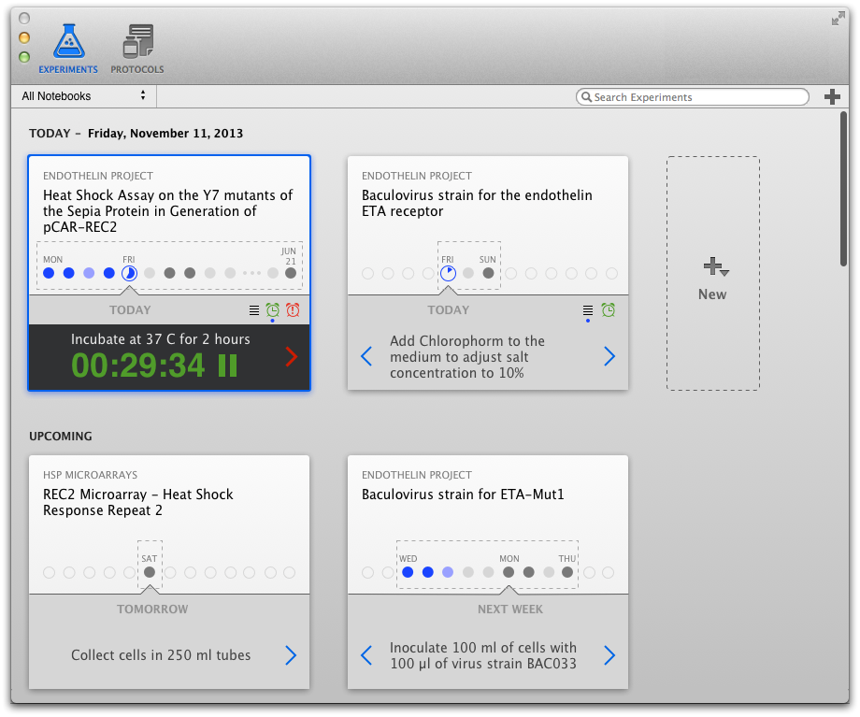This screenshot has width=860, height=717.
Task: Select the WED timeline dot on the ETA-Mut1 card
Action: tap(408, 572)
